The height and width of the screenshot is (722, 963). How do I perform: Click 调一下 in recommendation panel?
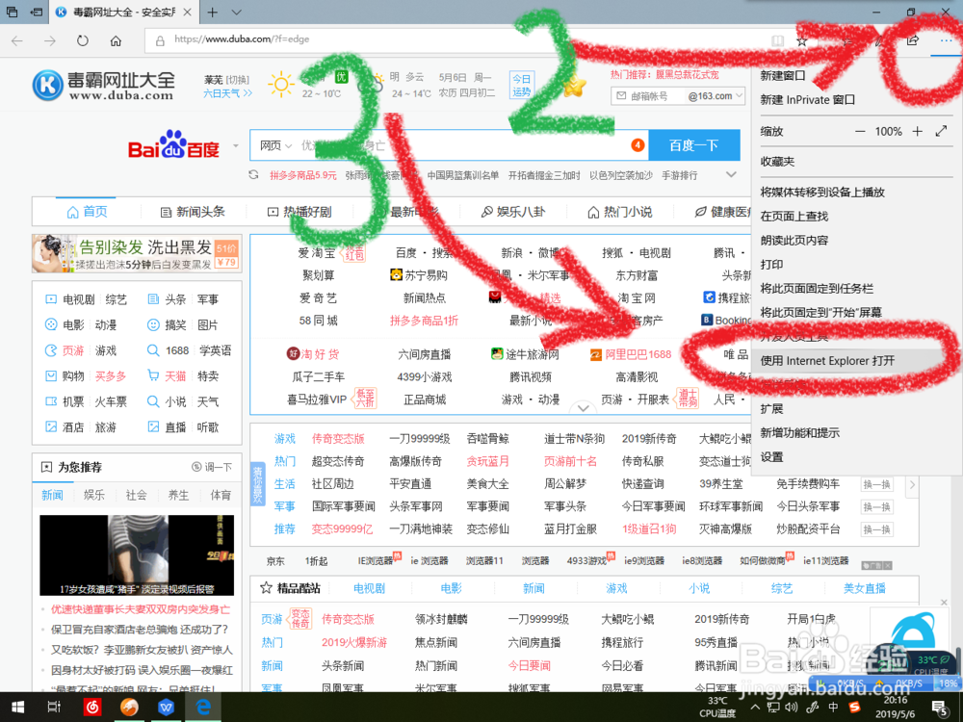pos(212,467)
